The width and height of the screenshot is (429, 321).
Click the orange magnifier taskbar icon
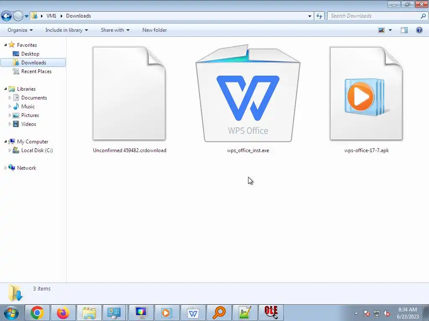219,313
